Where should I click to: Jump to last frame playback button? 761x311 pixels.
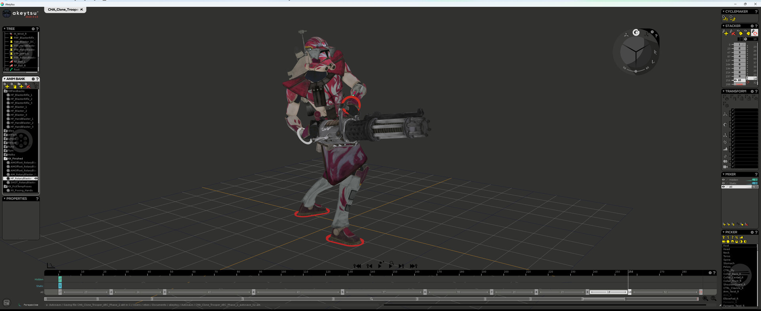click(413, 266)
